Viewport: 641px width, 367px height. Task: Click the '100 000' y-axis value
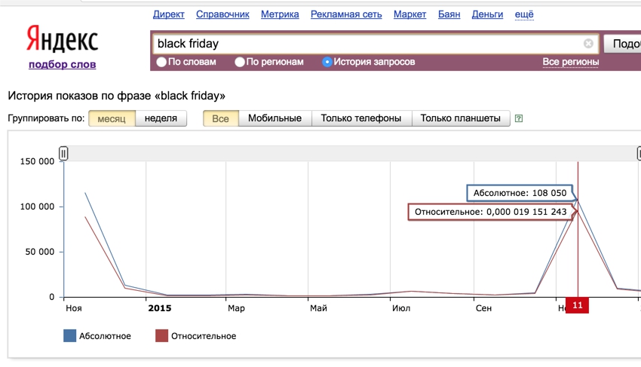pyautogui.click(x=37, y=206)
